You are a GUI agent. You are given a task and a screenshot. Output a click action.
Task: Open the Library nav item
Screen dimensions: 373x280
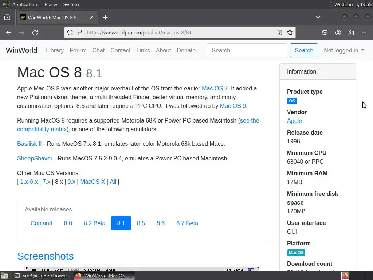[x=55, y=50]
